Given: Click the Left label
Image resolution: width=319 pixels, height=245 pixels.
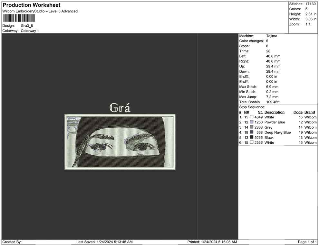Looking at the screenshot, I should point(243,56).
